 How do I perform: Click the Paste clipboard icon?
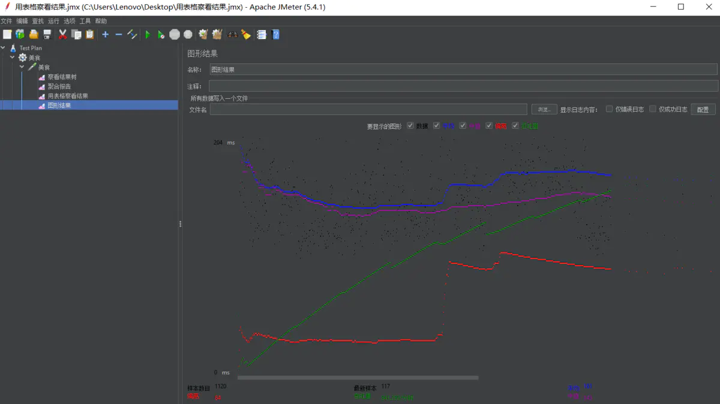tap(89, 35)
